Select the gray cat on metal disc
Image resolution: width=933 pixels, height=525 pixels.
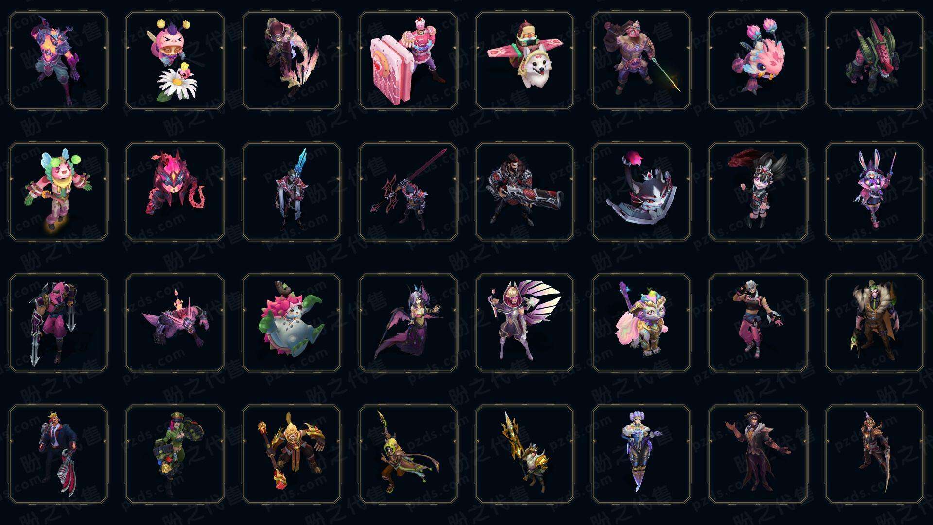(641, 192)
